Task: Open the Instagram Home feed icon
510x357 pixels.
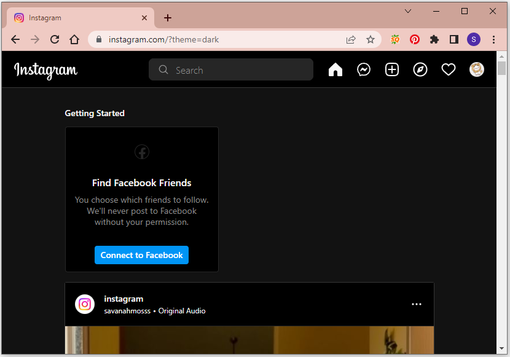Action: pos(335,69)
